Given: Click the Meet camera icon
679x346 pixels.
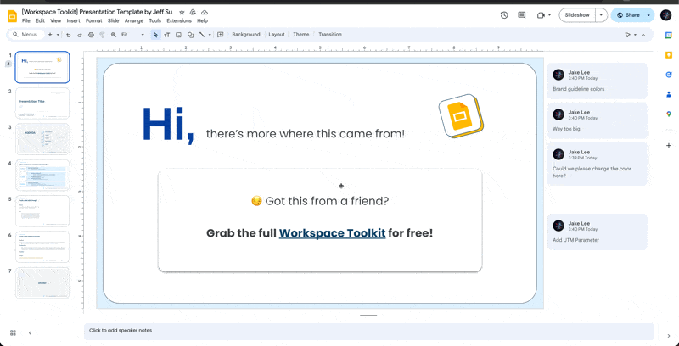Looking at the screenshot, I should [541, 15].
